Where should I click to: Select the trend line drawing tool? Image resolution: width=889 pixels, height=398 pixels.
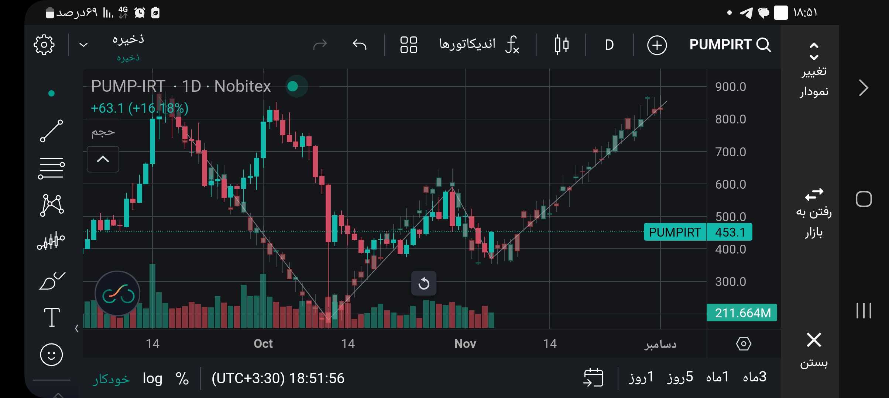point(51,131)
